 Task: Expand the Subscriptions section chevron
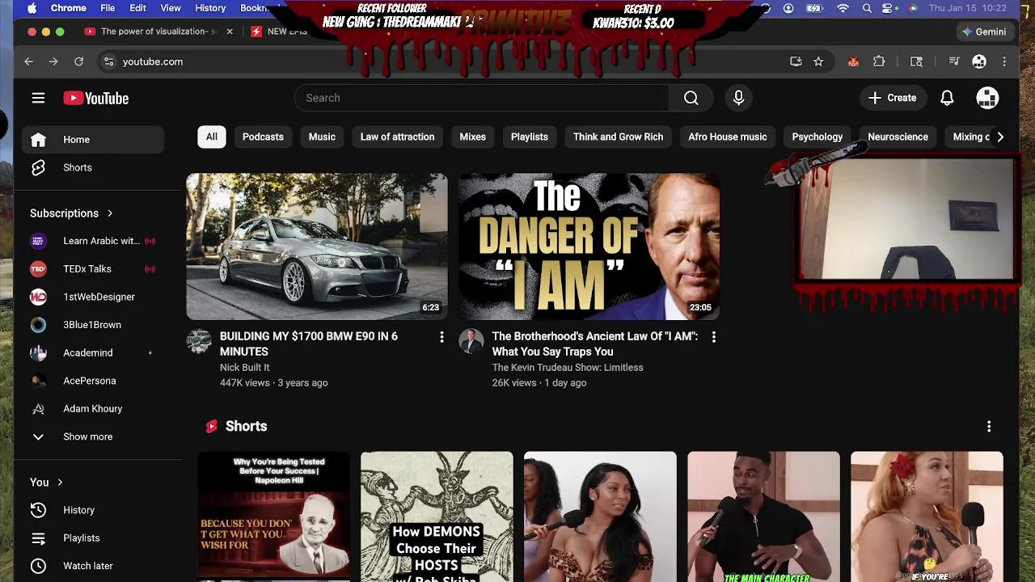tap(110, 213)
